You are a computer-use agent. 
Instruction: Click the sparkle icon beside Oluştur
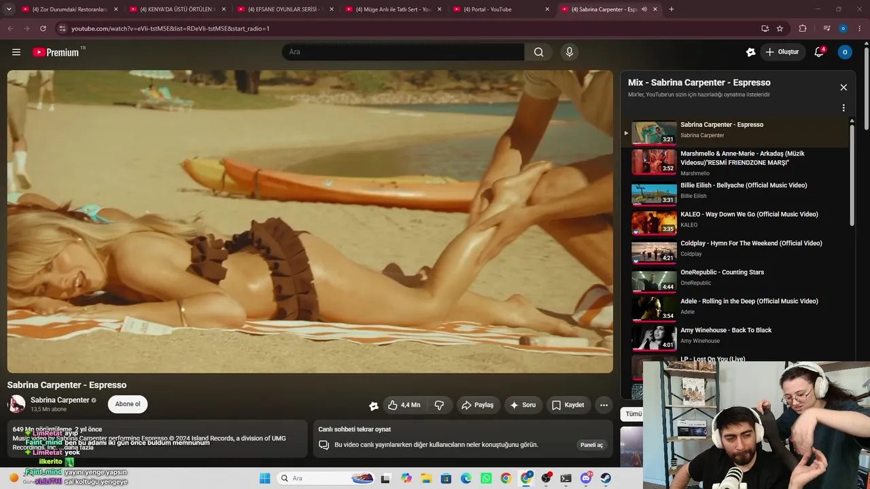(750, 52)
